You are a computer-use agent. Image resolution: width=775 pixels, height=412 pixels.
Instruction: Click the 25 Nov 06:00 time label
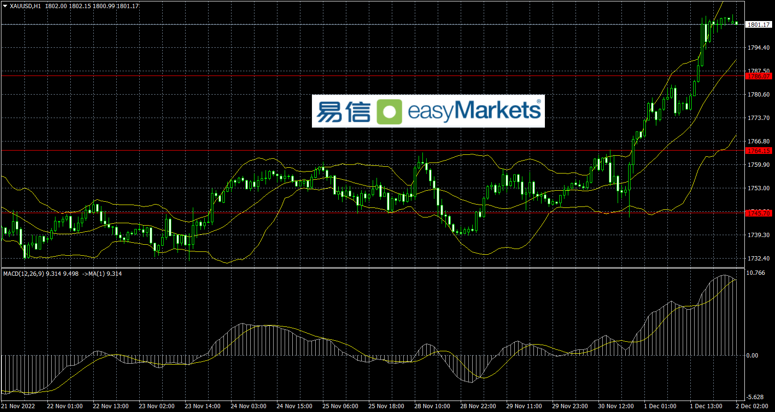tap(341, 406)
